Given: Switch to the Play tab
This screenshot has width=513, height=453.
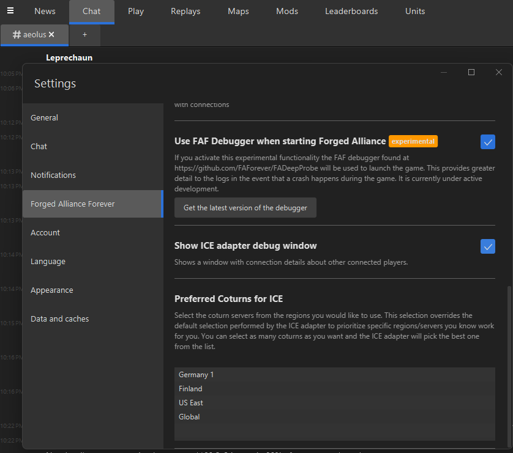Looking at the screenshot, I should tap(136, 11).
